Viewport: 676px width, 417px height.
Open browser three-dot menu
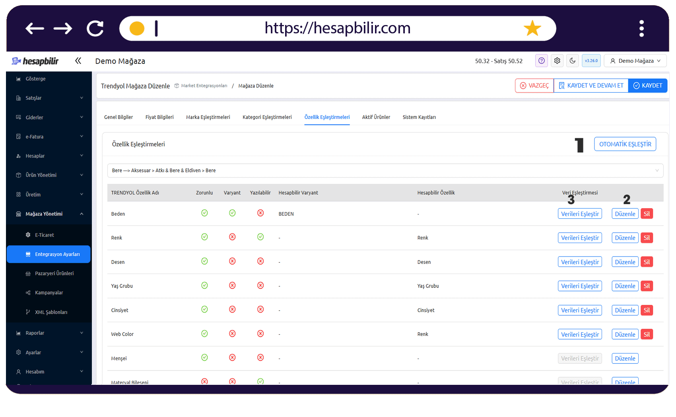pos(641,28)
